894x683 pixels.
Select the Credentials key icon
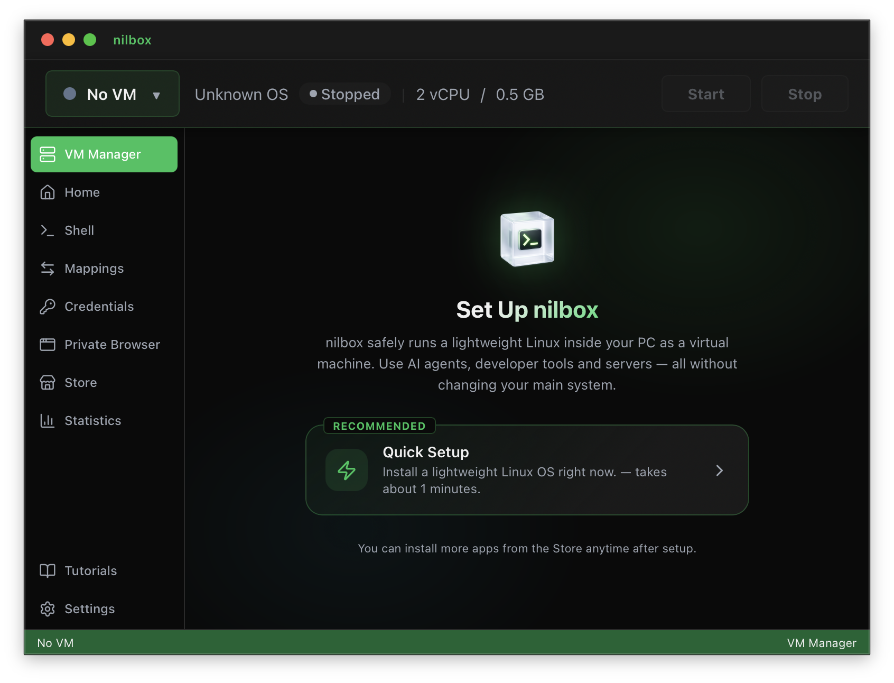tap(47, 306)
